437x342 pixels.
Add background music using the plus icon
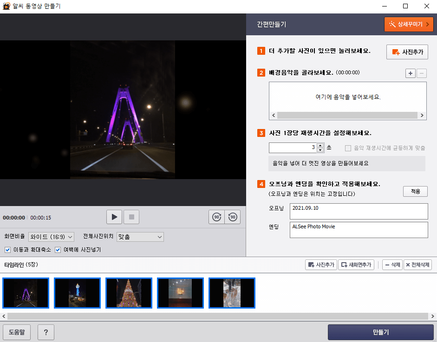[410, 73]
